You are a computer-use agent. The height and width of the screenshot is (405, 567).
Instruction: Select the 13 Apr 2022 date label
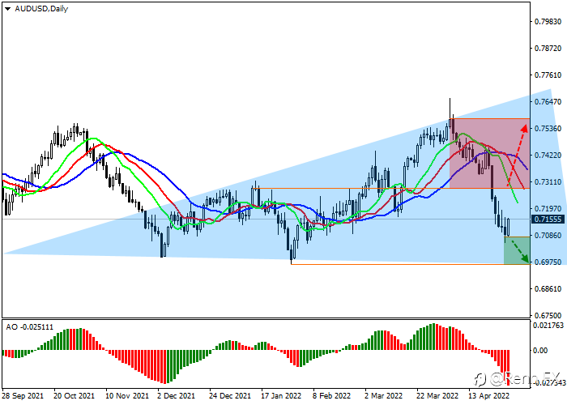click(489, 396)
